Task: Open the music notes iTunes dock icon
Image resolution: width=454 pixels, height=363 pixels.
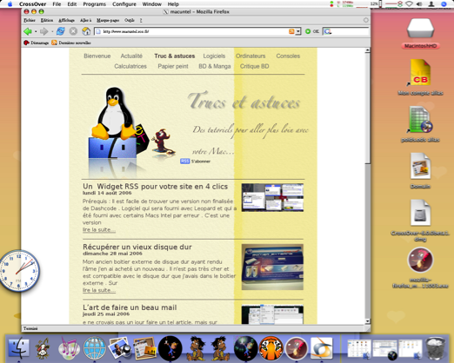Action: 70,348
